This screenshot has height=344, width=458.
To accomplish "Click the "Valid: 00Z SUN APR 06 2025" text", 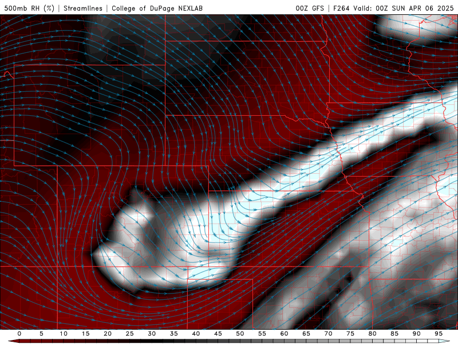I will [404, 8].
